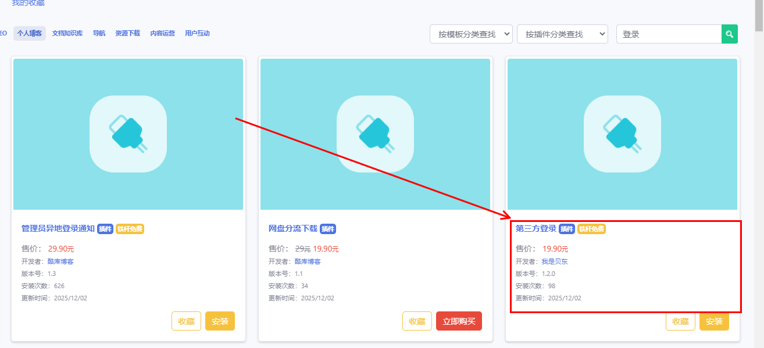
Task: Open the 资源下载 category tab
Action: 127,33
